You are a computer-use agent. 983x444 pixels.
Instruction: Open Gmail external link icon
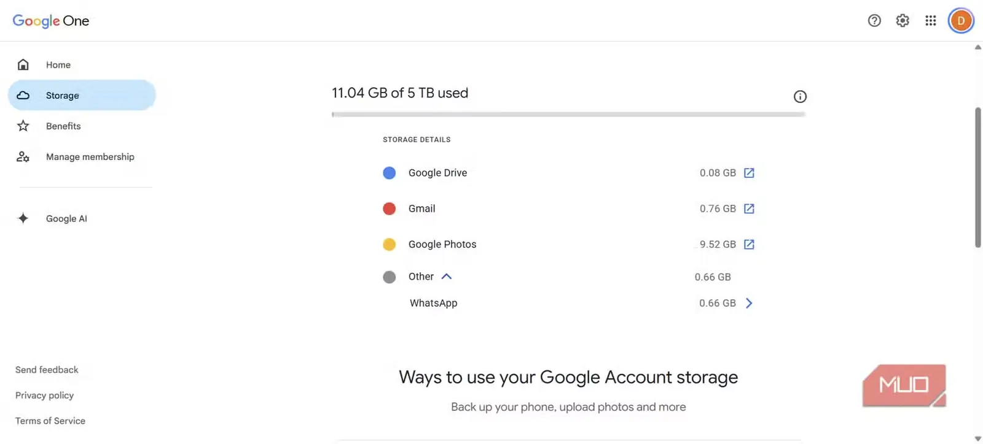749,209
